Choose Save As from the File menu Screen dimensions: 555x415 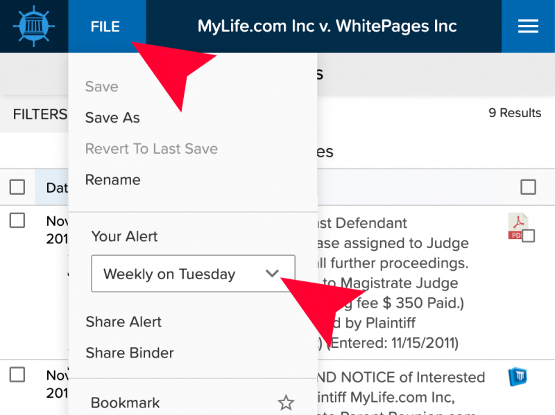click(x=112, y=118)
